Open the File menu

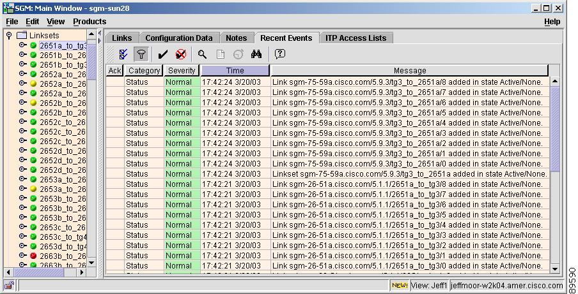tap(12, 22)
